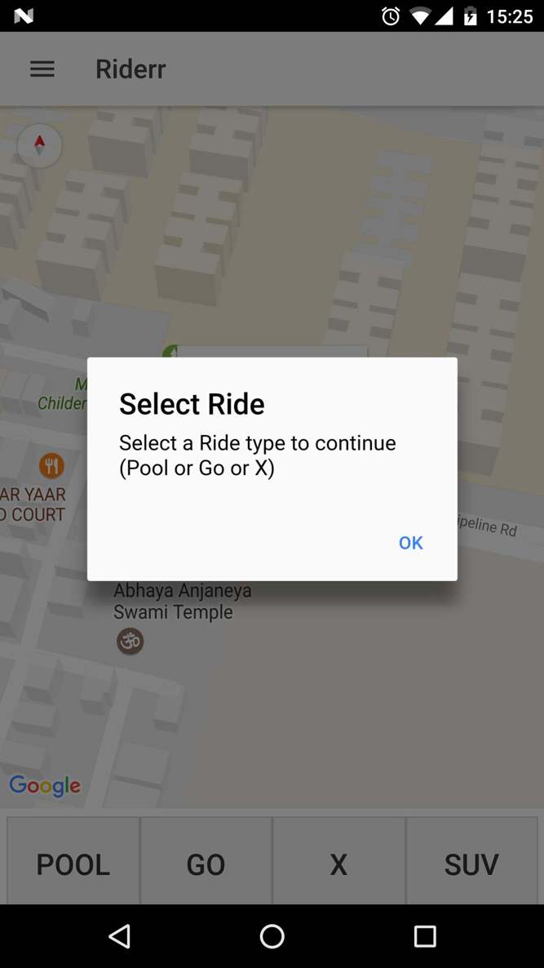Tap the notification N icon in status bar

[x=24, y=16]
